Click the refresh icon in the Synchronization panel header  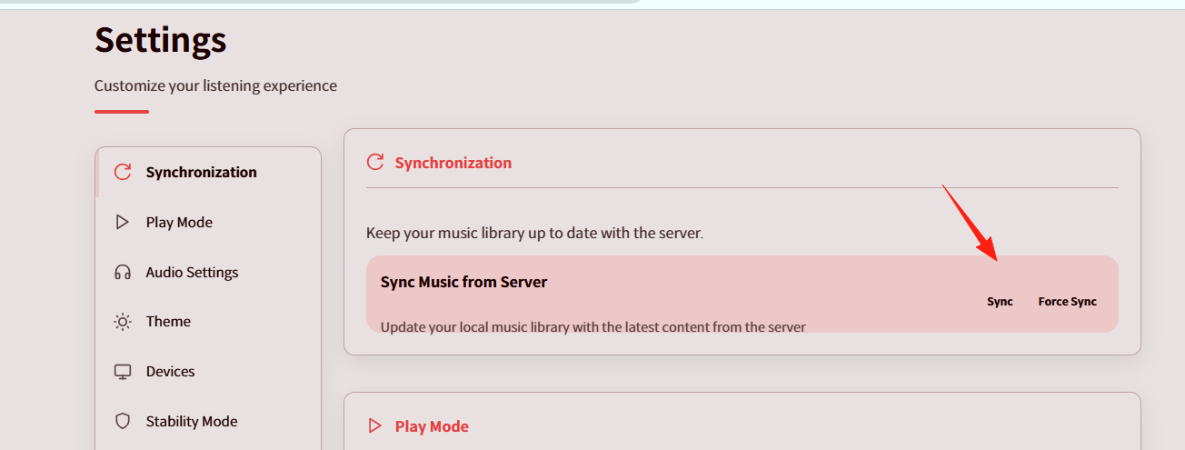(x=374, y=163)
